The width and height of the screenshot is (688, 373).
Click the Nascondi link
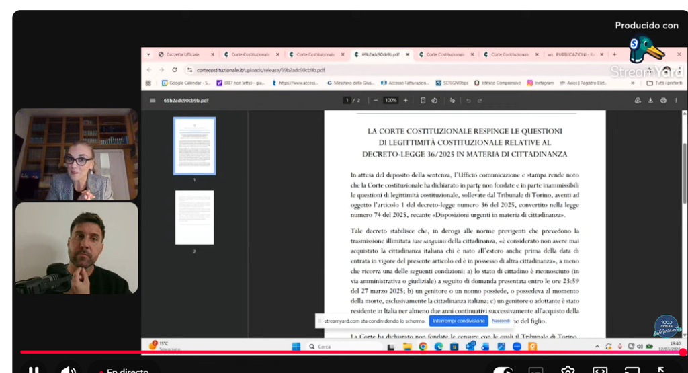[x=501, y=321]
